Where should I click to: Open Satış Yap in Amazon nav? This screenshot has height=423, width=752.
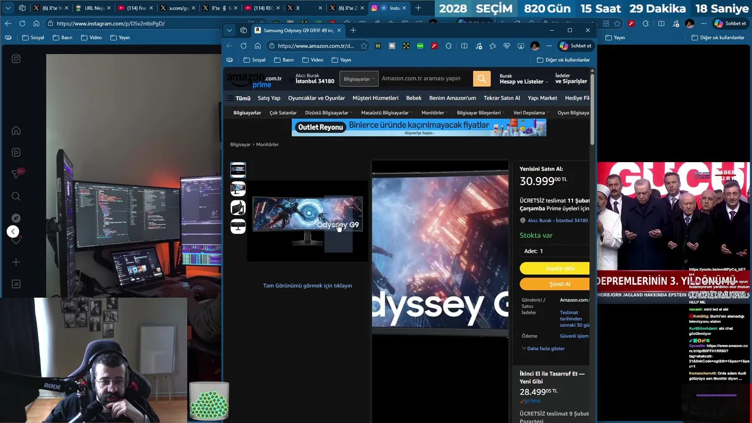(268, 98)
